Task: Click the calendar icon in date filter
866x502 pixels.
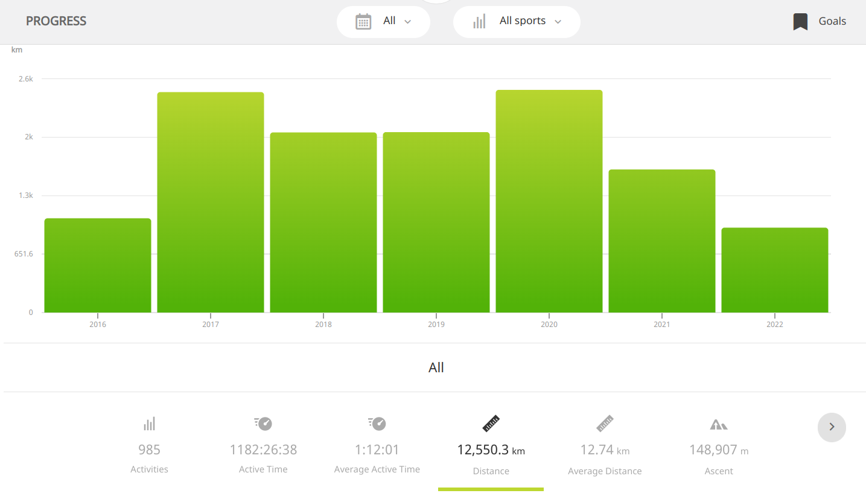Action: point(363,22)
